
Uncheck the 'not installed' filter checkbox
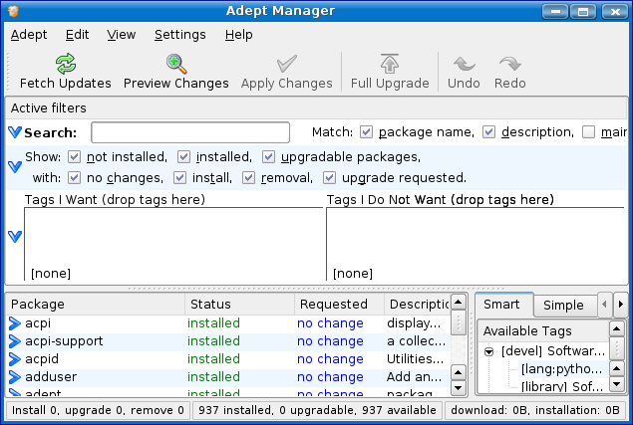pyautogui.click(x=74, y=157)
